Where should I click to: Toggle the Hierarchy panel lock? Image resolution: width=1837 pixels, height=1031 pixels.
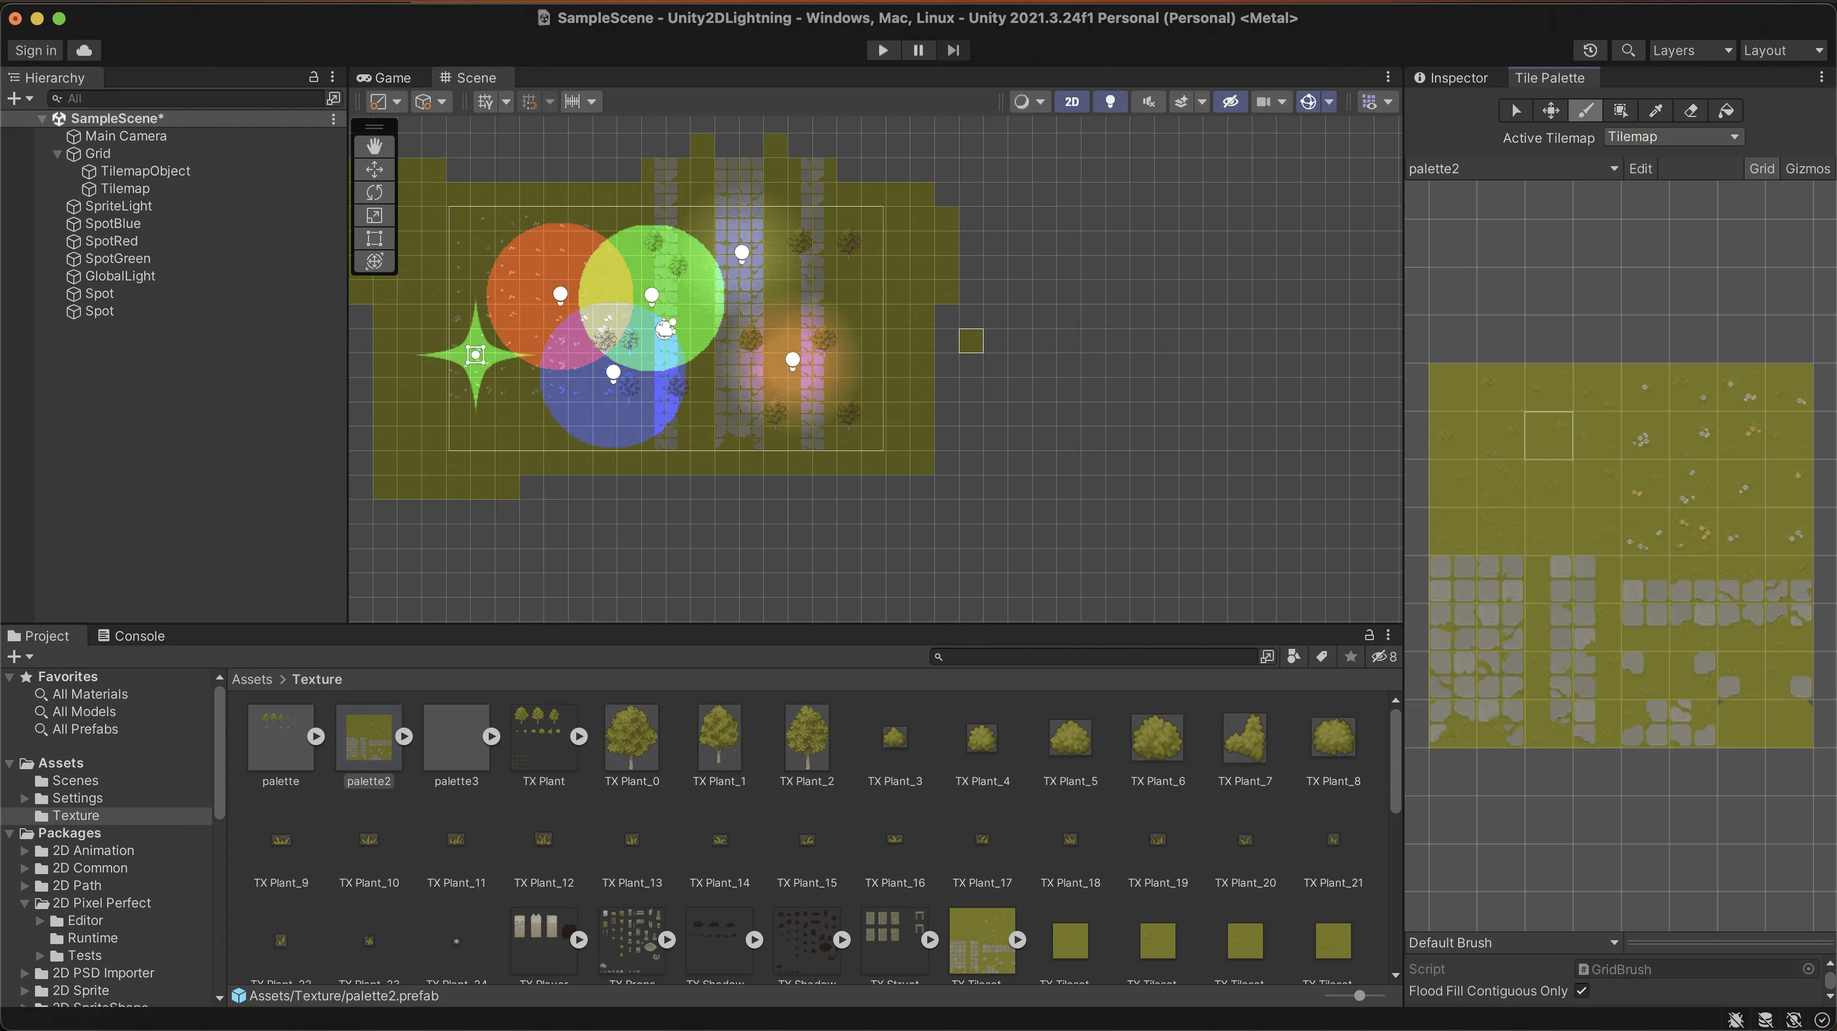pos(313,77)
